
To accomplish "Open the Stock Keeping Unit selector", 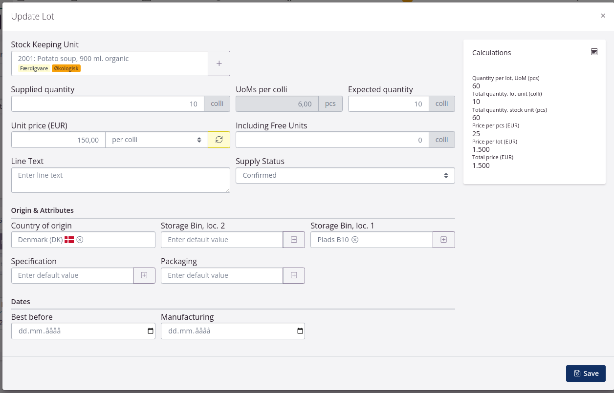I will [110, 63].
